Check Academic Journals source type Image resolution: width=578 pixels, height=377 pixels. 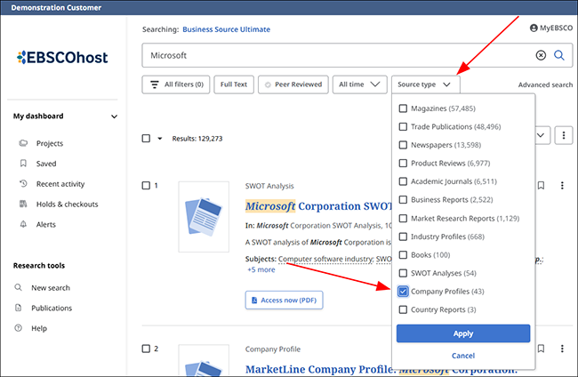pos(404,181)
